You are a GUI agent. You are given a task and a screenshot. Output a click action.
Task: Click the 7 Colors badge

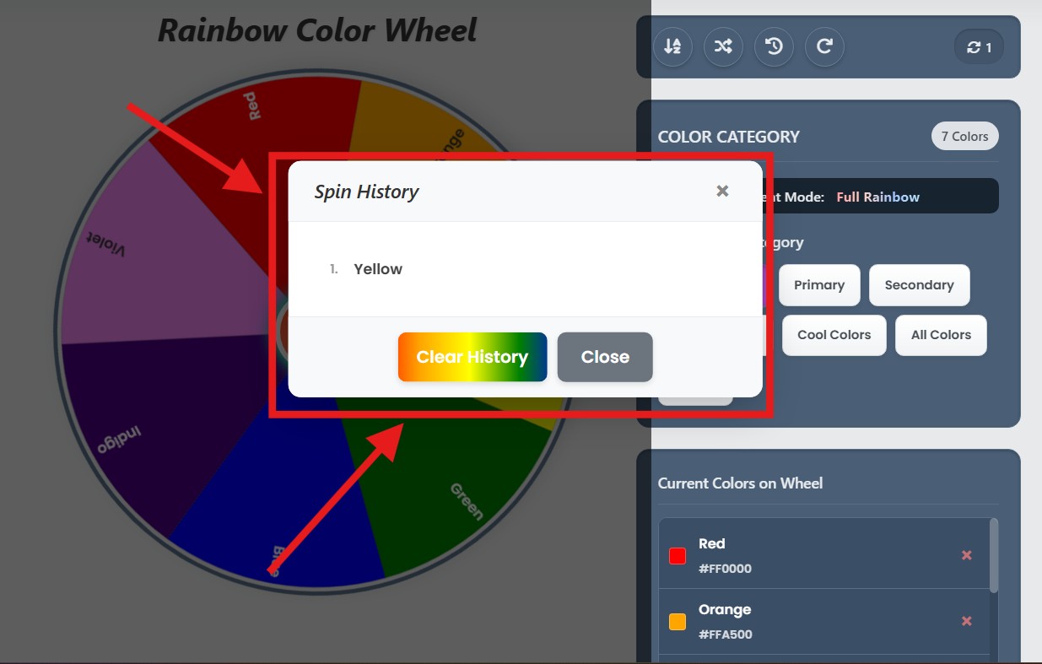tap(964, 137)
